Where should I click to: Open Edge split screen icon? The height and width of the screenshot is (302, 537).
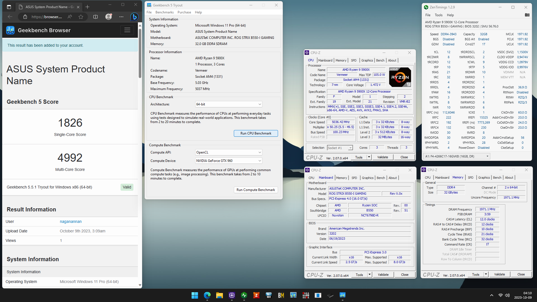[x=95, y=17]
